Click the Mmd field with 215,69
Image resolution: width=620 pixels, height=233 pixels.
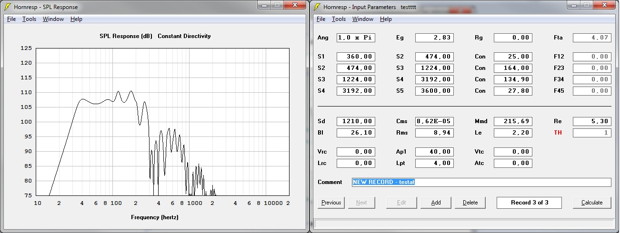513,121
